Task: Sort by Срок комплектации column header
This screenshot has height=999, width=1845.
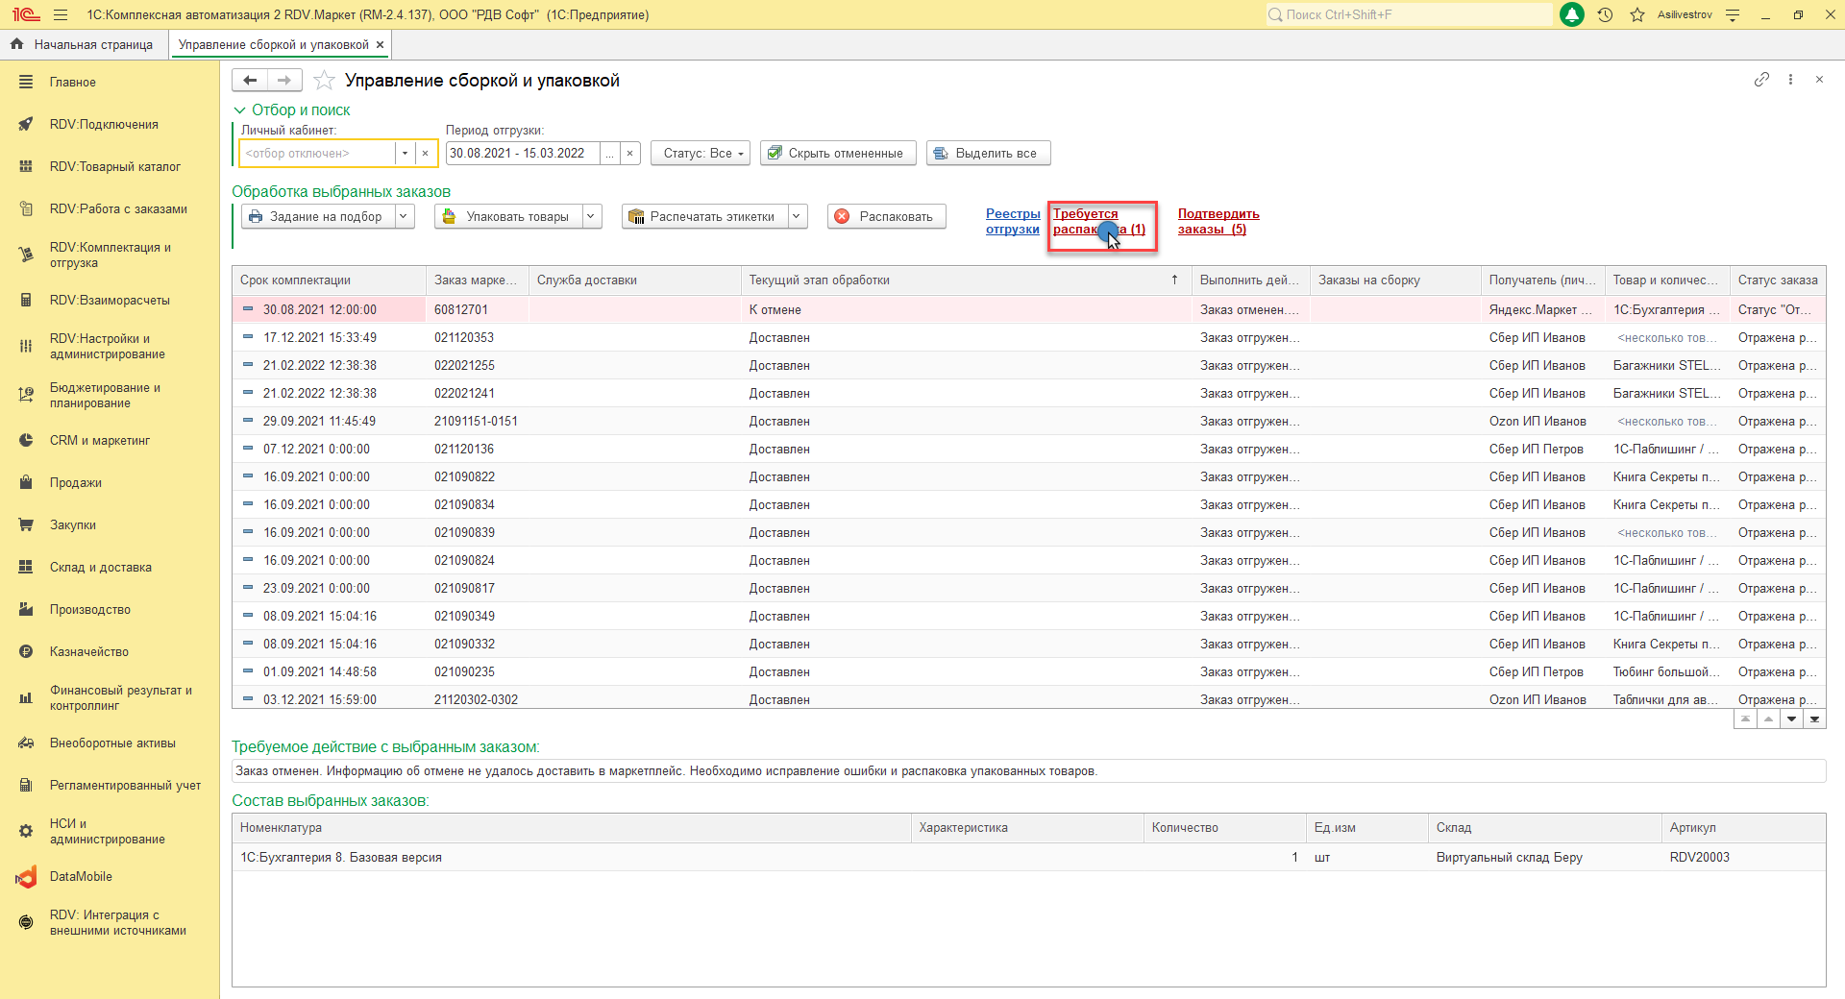Action: click(x=330, y=280)
